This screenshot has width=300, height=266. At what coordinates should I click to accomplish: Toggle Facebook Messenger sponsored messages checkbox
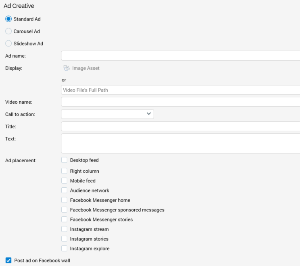click(x=65, y=210)
